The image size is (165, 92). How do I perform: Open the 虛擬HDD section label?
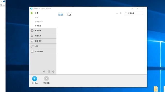pyautogui.click(x=38, y=41)
